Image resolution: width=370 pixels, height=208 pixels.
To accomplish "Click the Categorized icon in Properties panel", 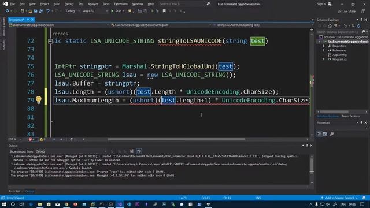I will point(319,134).
